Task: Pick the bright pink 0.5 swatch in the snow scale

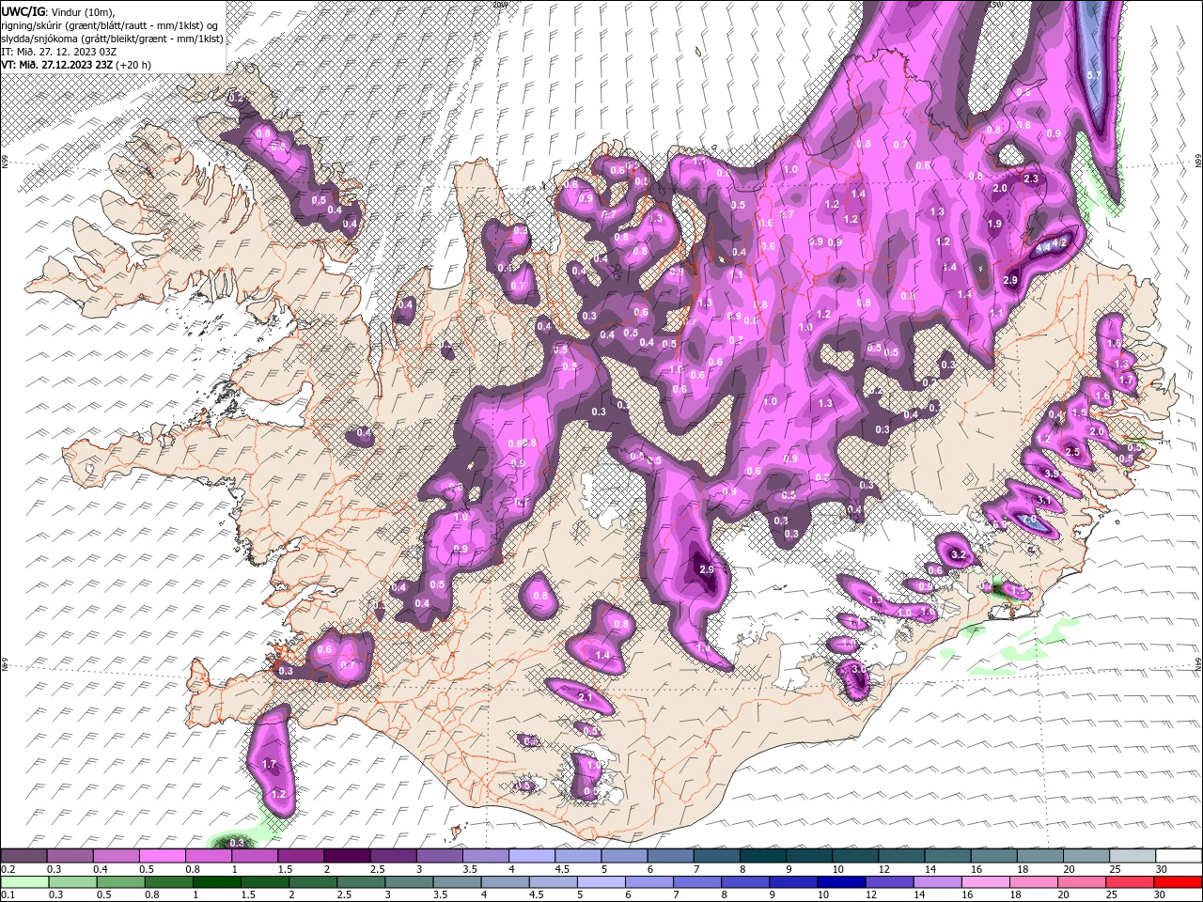Action: click(x=162, y=856)
